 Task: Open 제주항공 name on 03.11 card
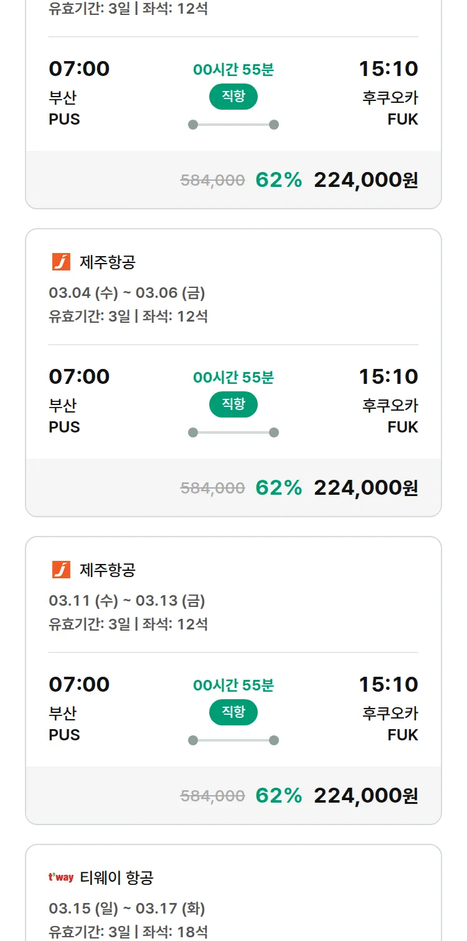[108, 570]
